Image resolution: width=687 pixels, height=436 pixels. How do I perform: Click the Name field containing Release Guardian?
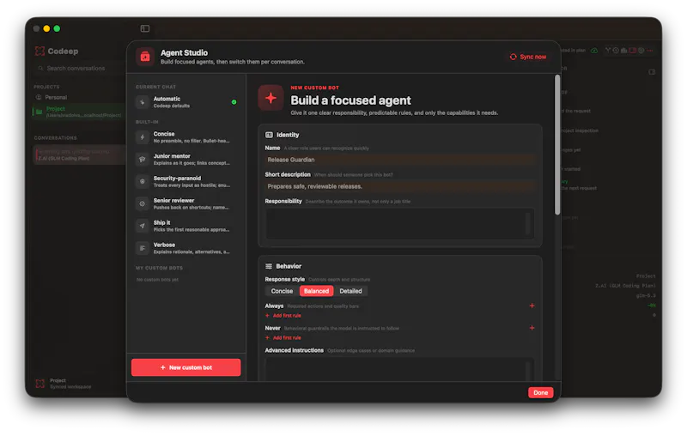[400, 160]
